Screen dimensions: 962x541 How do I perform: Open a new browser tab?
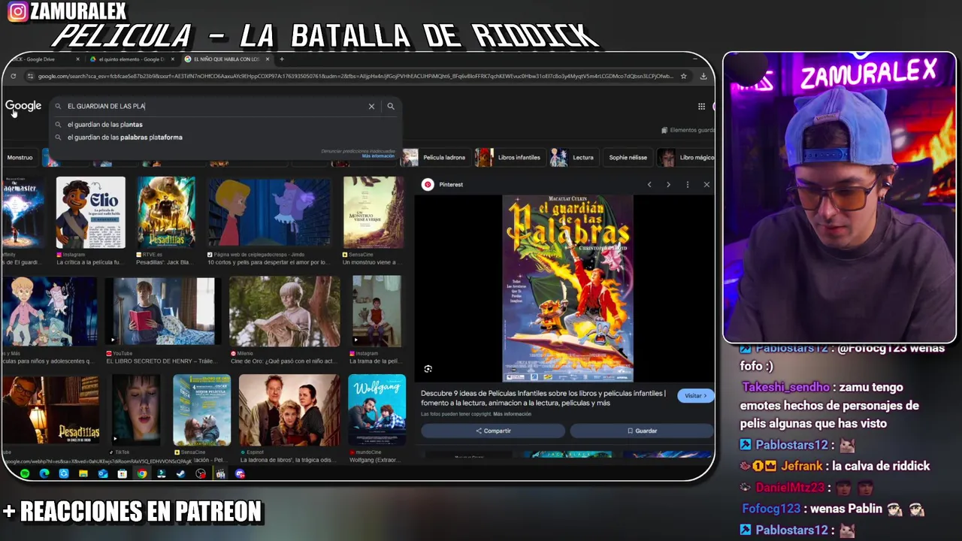(x=282, y=59)
